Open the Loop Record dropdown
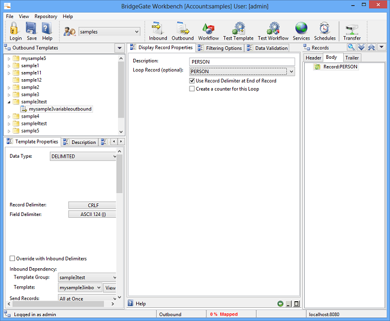This screenshot has width=390, height=321. (291, 71)
